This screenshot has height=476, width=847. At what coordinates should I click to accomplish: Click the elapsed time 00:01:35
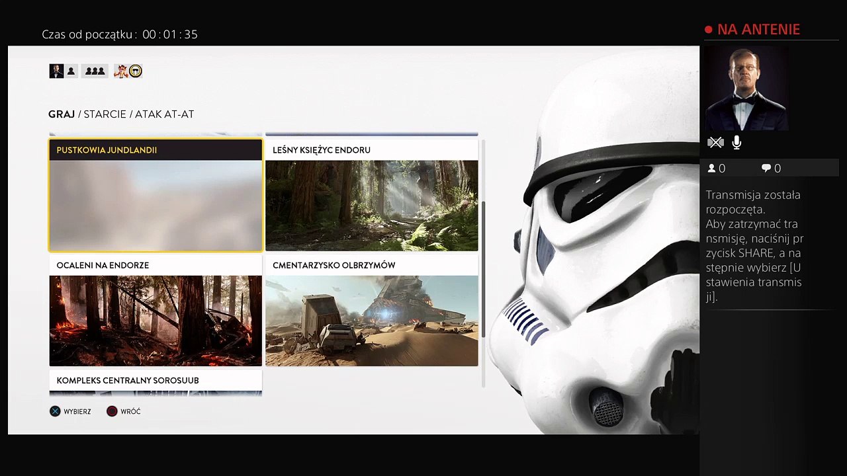[x=170, y=34]
